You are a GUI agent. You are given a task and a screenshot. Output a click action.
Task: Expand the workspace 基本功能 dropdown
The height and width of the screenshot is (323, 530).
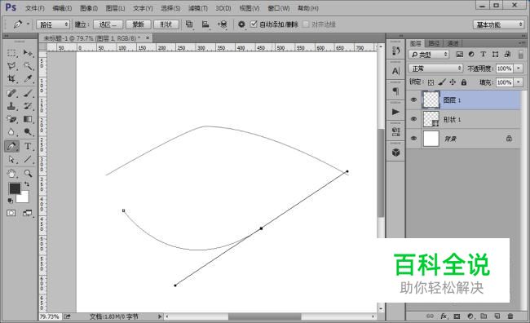pyautogui.click(x=498, y=24)
